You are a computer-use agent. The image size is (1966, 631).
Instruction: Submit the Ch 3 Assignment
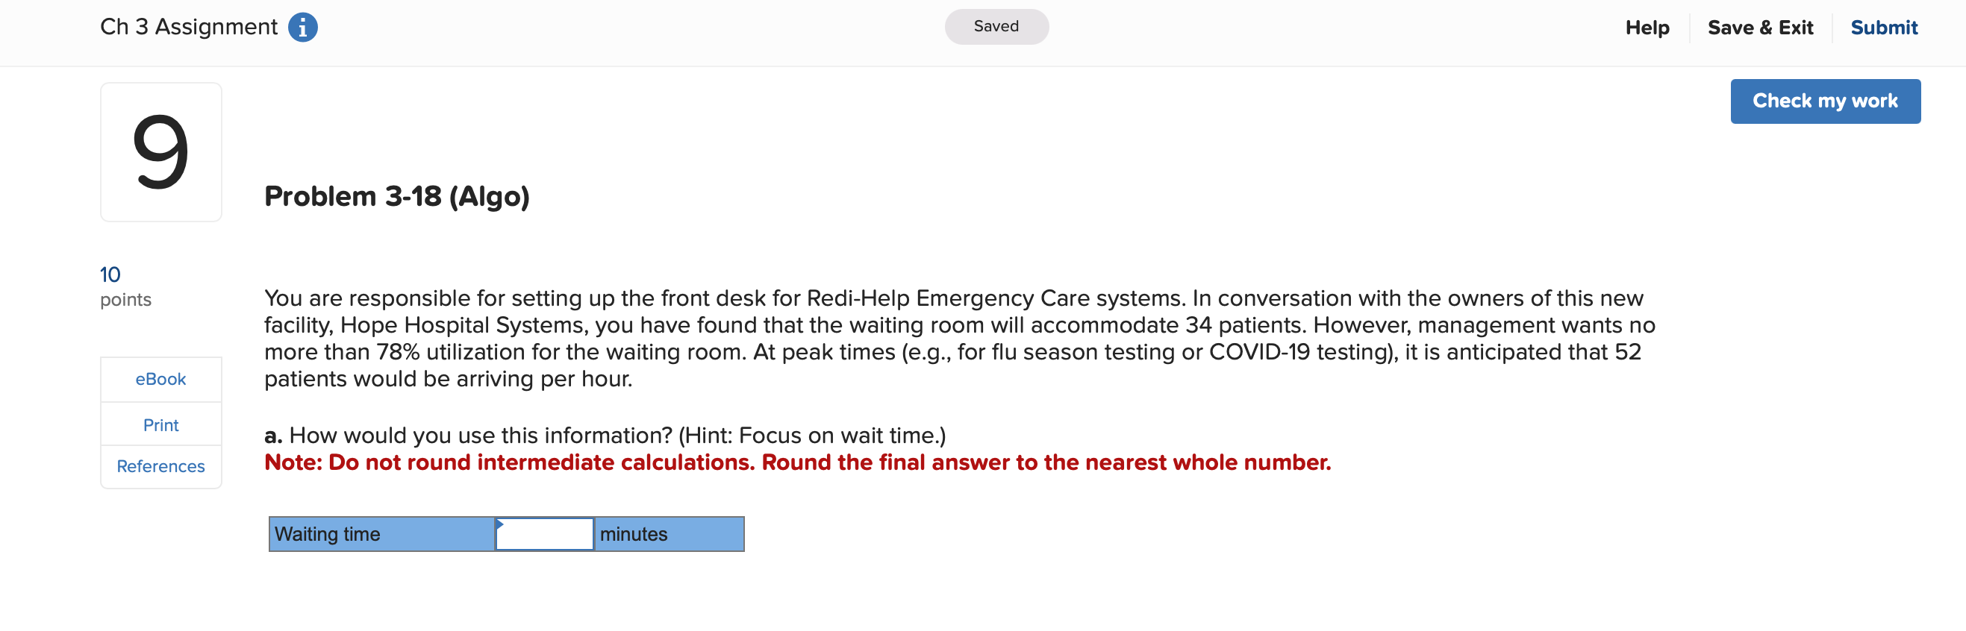pos(1885,27)
